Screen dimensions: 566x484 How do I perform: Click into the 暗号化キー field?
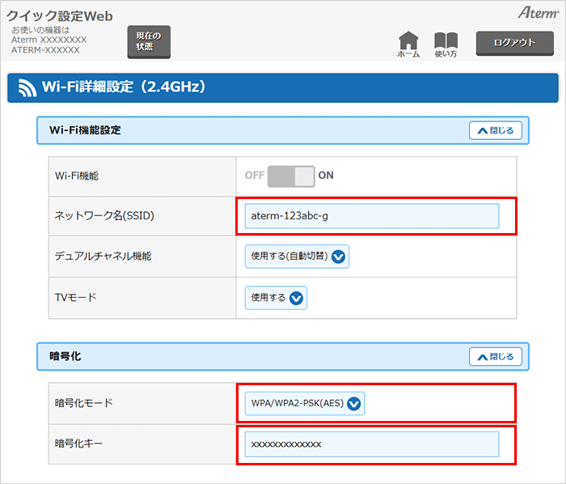click(x=372, y=444)
